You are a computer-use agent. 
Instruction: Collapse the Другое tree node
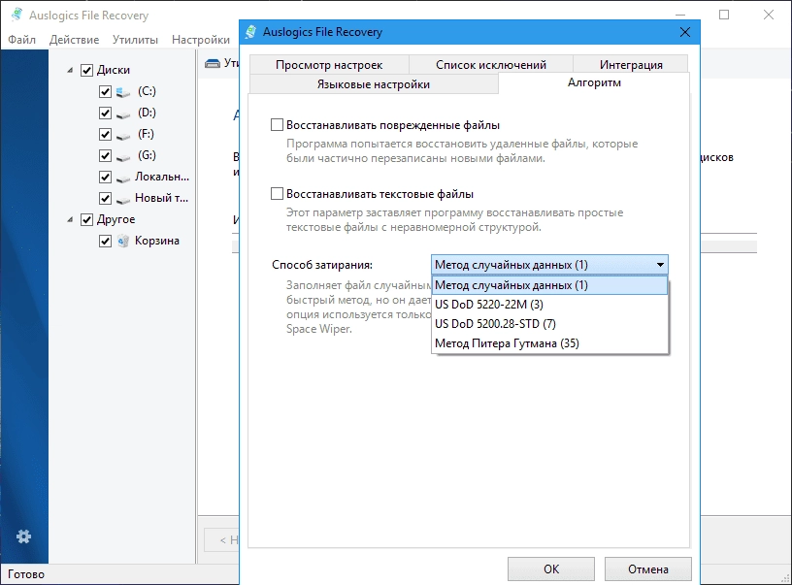click(70, 219)
